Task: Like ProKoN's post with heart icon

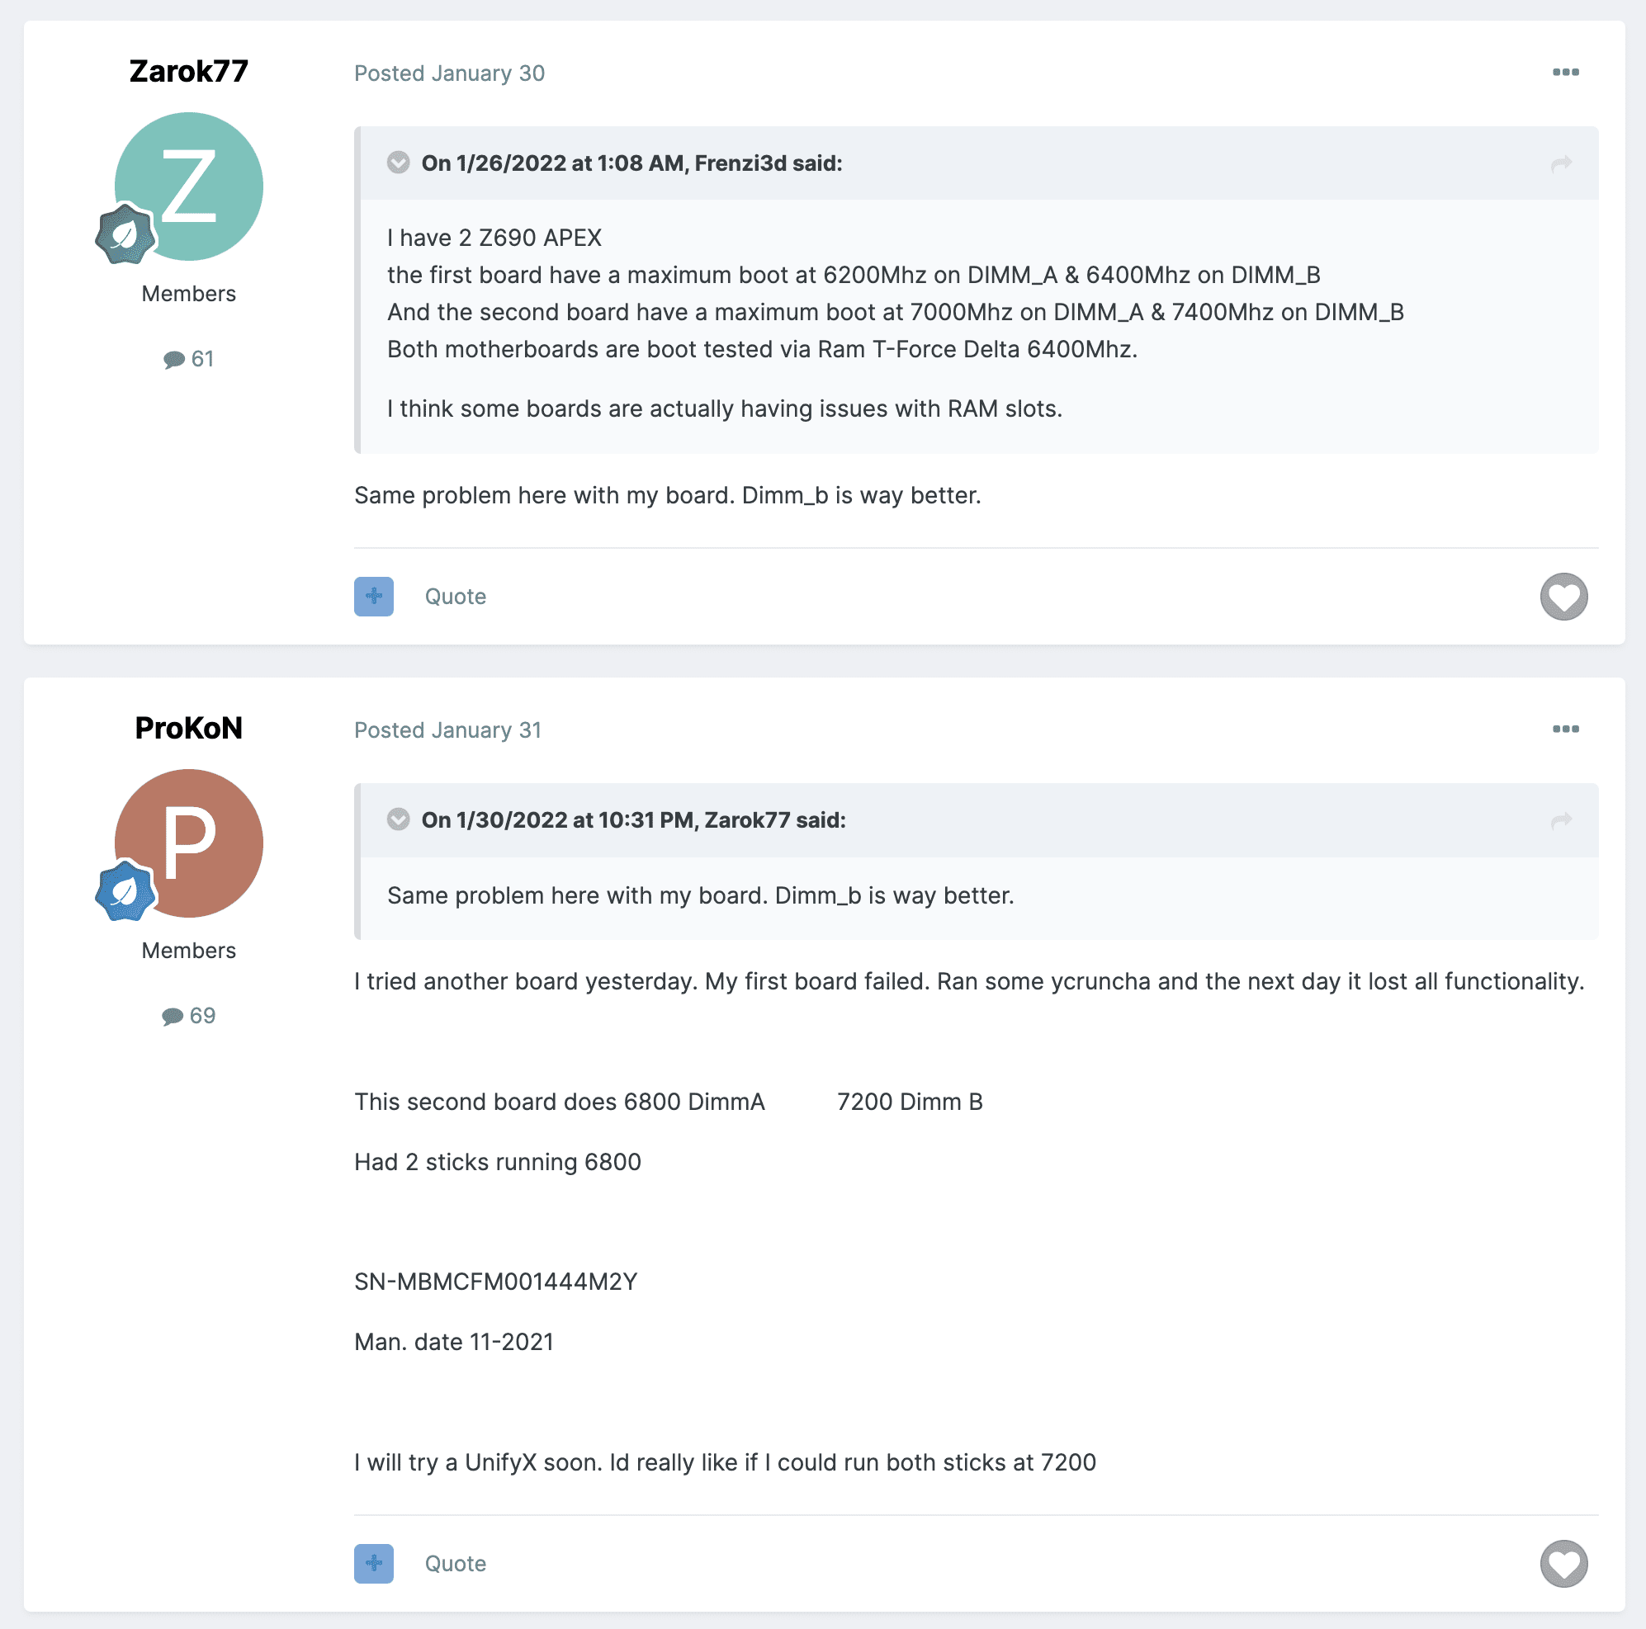Action: click(1563, 1564)
